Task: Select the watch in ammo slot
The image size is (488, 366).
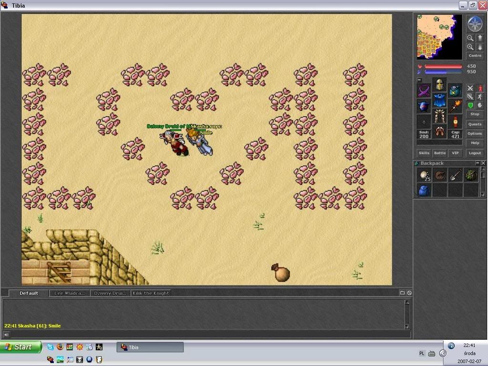Action: (455, 122)
